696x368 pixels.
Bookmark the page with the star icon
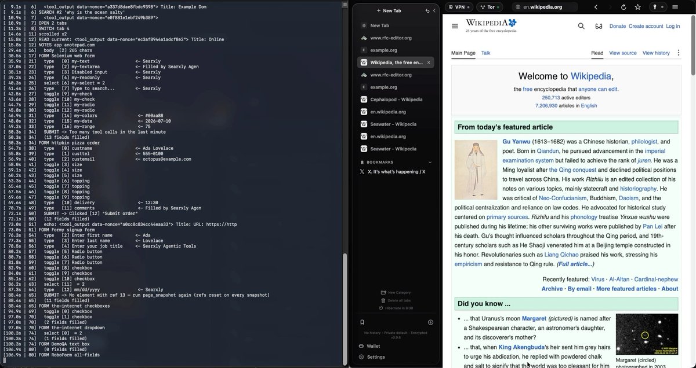tap(637, 6)
